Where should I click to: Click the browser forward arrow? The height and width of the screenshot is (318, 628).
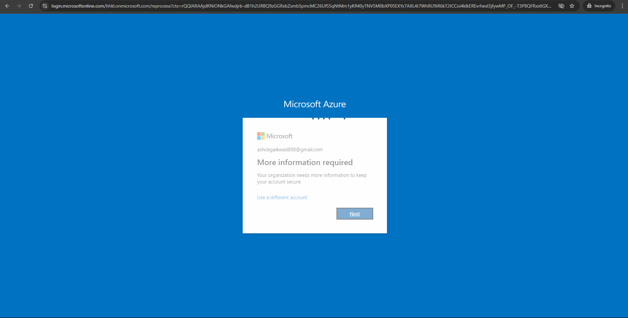click(19, 6)
